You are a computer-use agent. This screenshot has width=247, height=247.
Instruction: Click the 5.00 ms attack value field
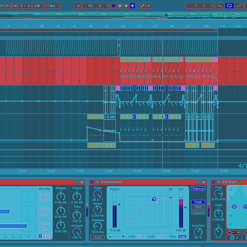coord(44,195)
